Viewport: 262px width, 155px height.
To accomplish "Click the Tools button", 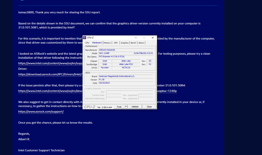I will [119, 107].
